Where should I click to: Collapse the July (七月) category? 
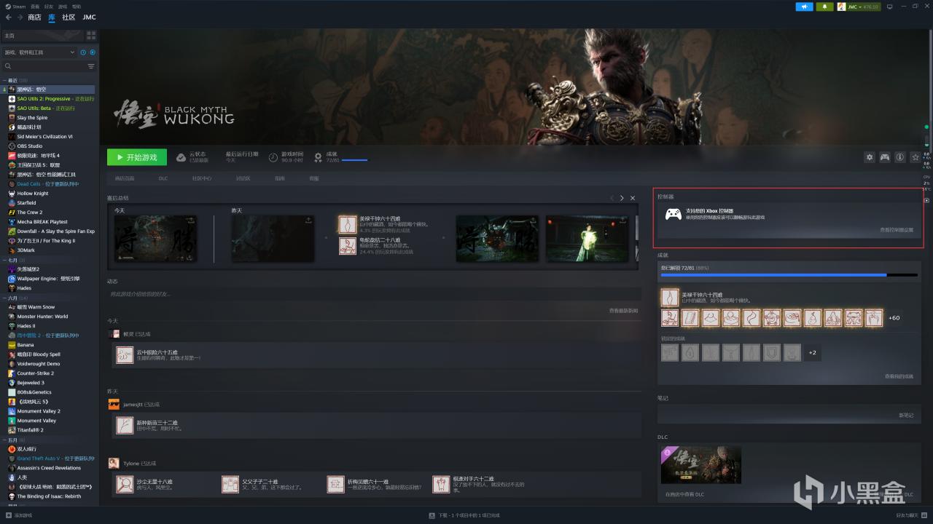coord(4,260)
